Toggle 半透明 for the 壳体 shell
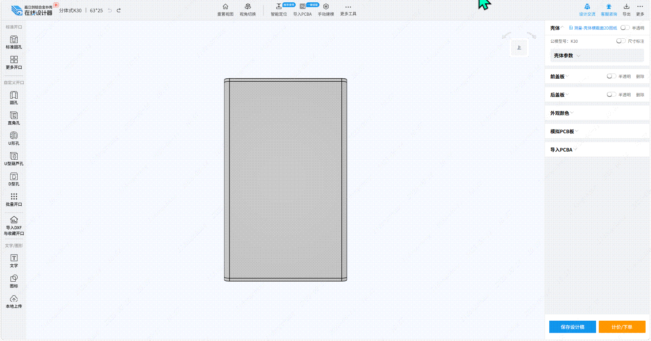 (625, 28)
